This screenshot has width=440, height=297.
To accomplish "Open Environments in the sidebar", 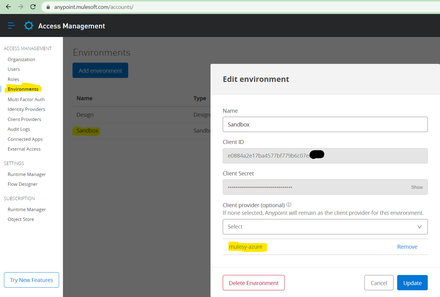I will [x=23, y=89].
